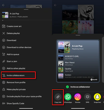This screenshot has width=104, height=110.
Task: Share via the WhatsApp icon
Action: pos(68,97)
